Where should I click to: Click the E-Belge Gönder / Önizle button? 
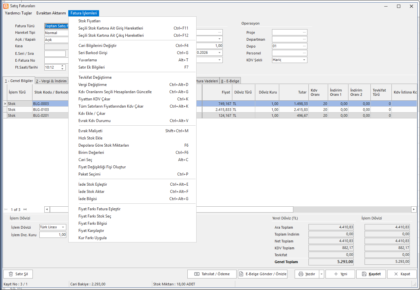tap(262, 274)
